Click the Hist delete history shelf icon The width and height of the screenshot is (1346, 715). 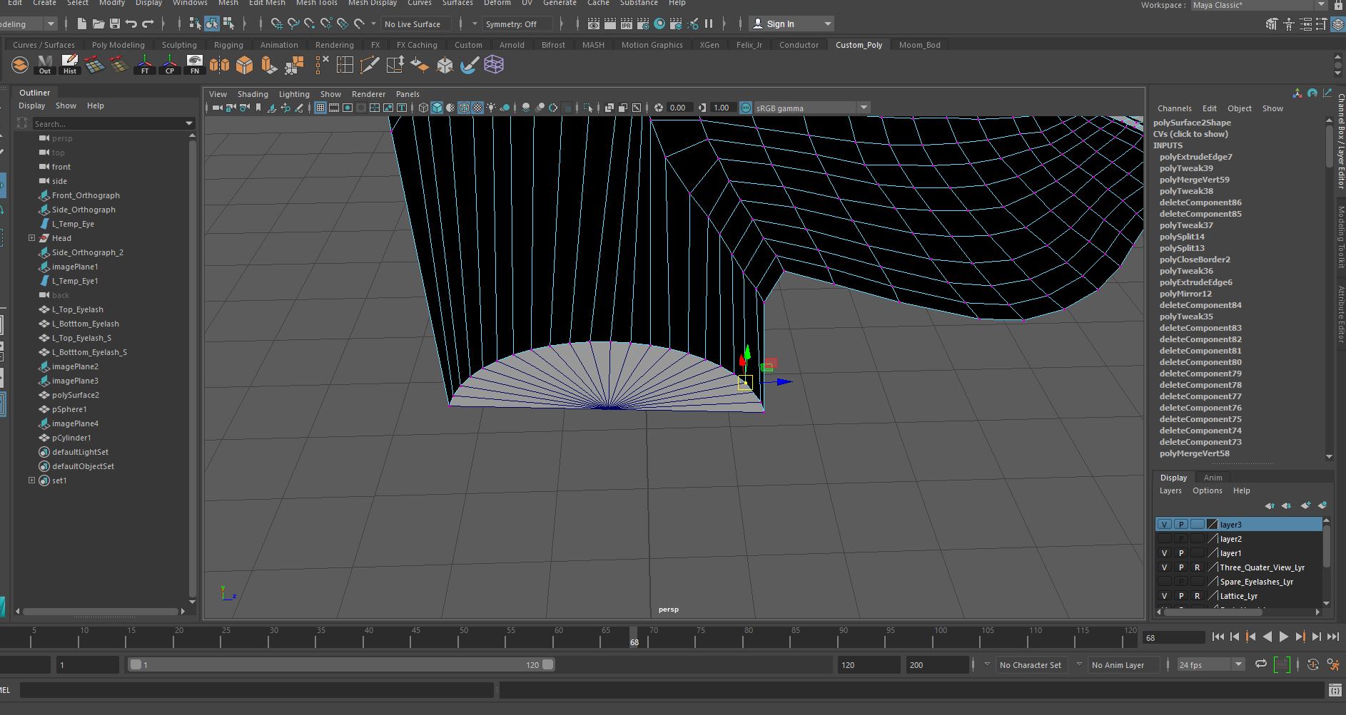click(70, 65)
